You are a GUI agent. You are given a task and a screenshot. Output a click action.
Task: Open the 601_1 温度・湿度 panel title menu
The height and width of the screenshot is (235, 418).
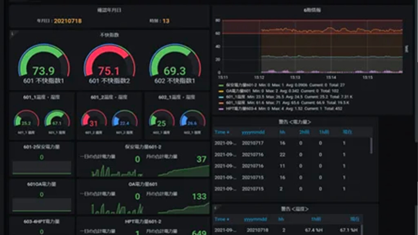pos(42,97)
